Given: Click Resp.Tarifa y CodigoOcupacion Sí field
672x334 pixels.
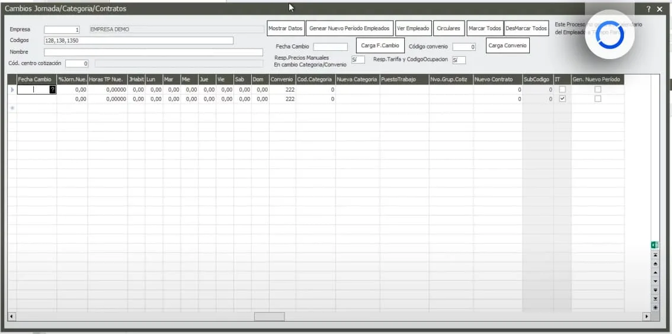Looking at the screenshot, I should [459, 60].
